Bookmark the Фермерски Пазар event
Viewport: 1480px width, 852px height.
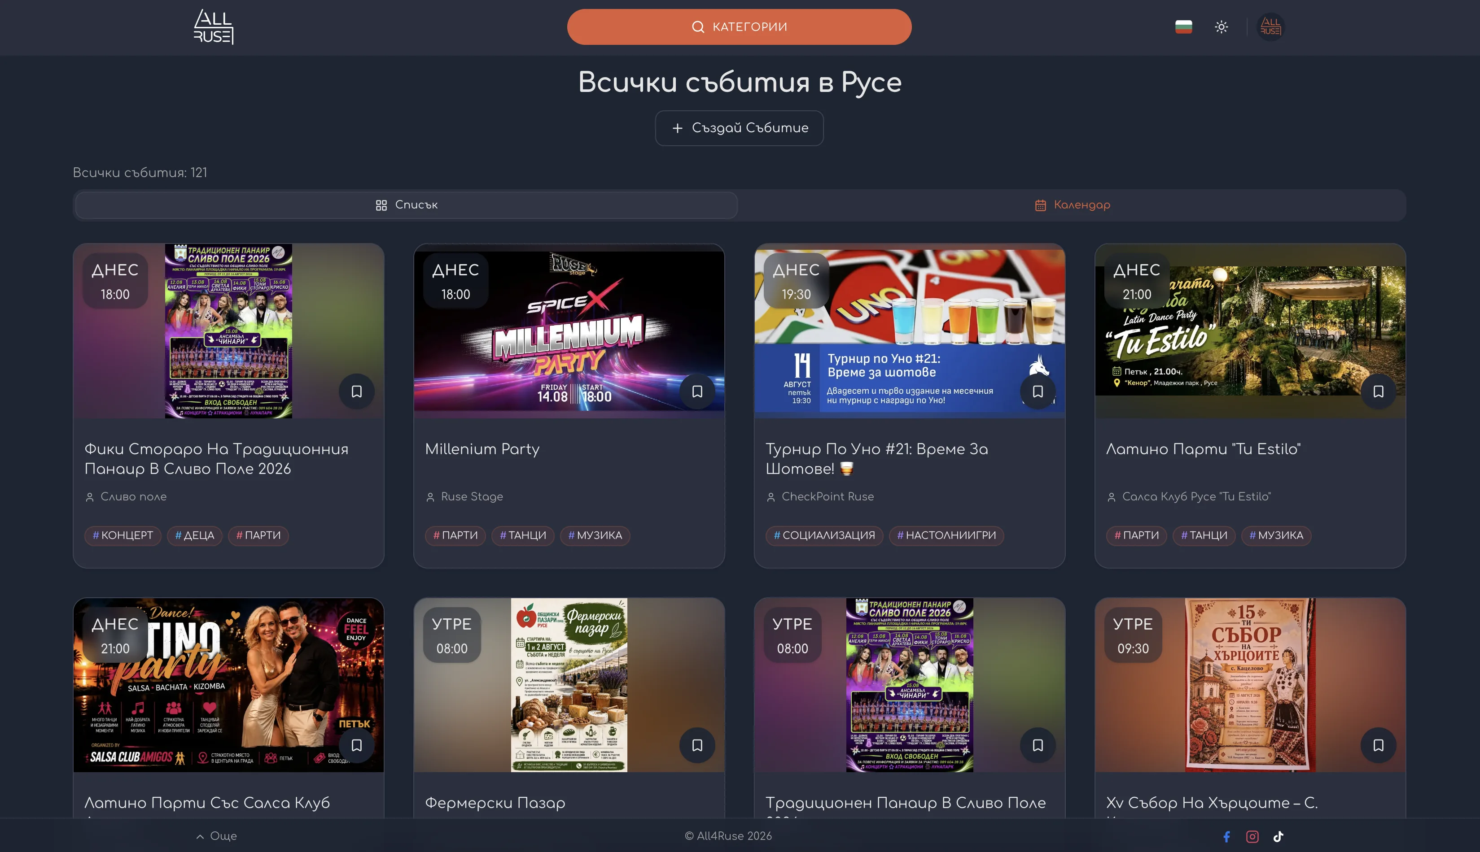(696, 745)
